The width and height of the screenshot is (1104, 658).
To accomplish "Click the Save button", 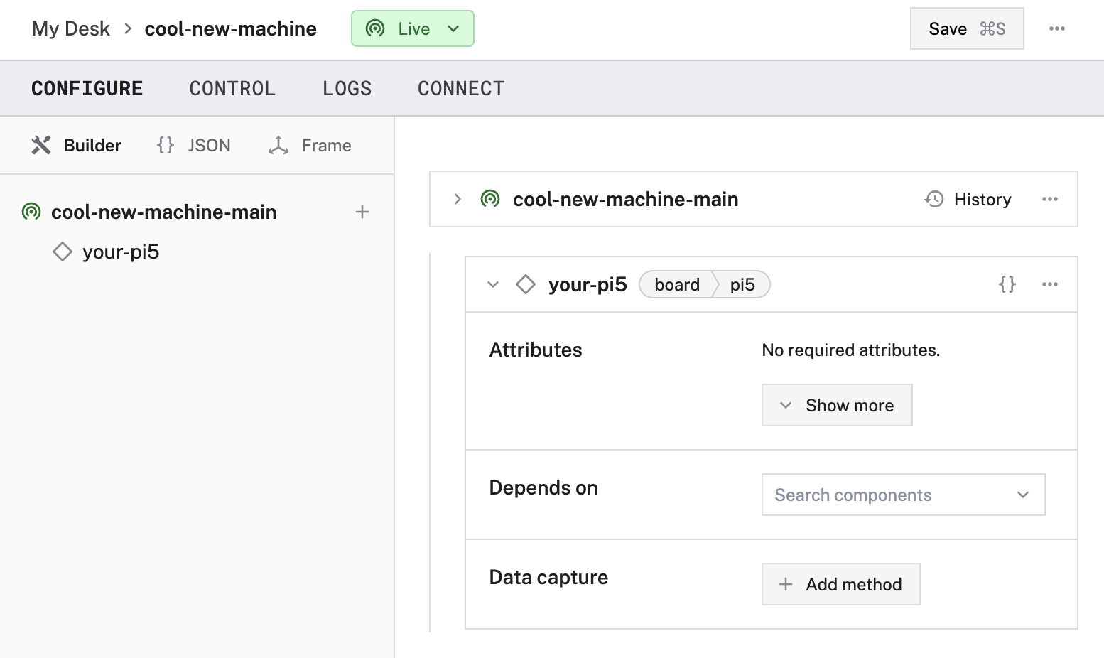I will pyautogui.click(x=966, y=28).
